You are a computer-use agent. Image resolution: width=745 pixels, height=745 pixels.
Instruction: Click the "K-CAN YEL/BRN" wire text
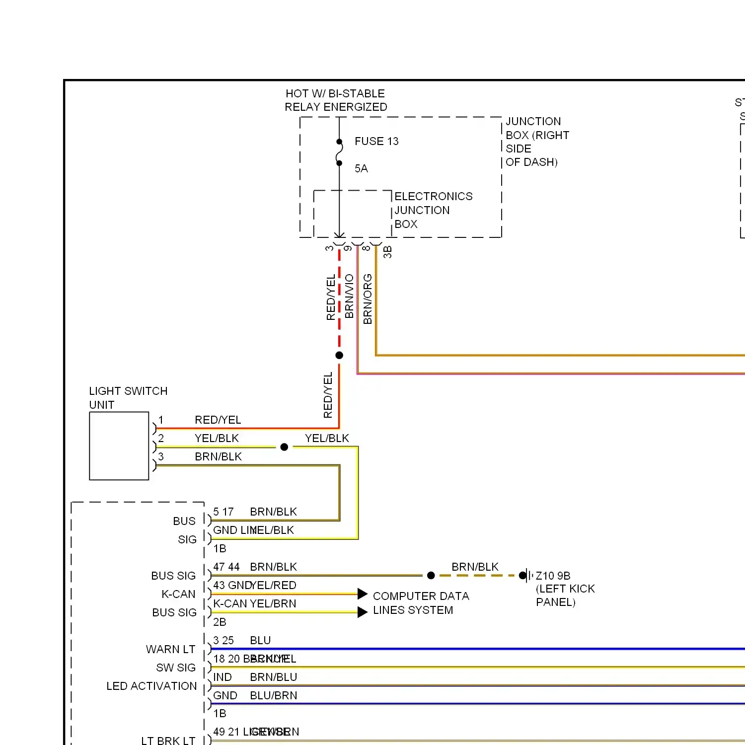255,604
